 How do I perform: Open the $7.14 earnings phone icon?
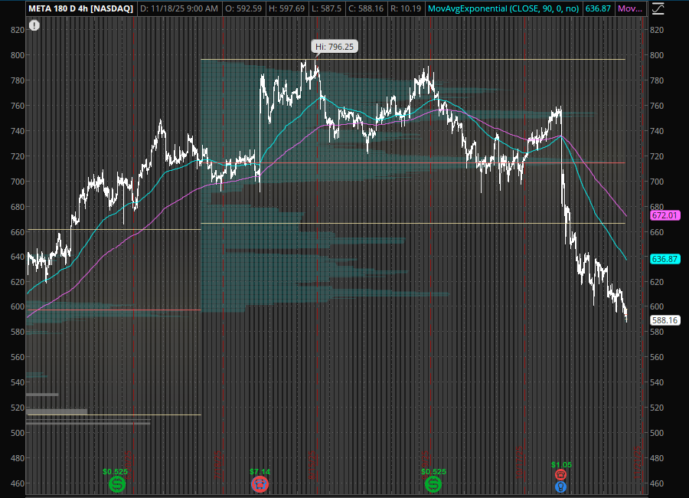tap(260, 484)
